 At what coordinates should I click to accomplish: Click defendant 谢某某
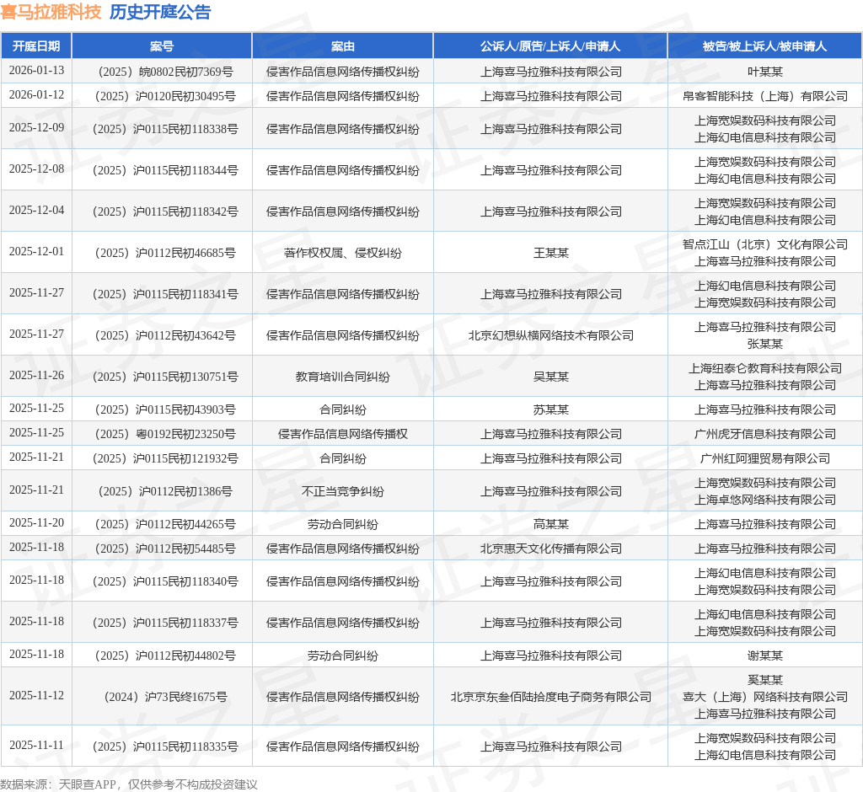click(x=765, y=656)
